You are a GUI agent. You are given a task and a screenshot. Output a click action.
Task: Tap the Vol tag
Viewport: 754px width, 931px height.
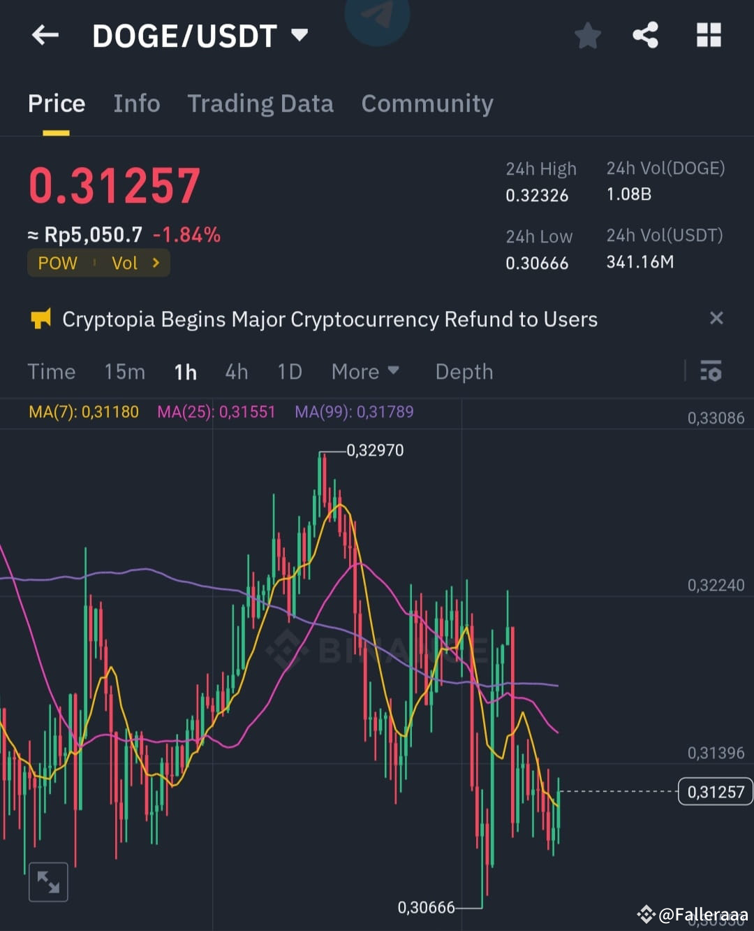point(125,264)
